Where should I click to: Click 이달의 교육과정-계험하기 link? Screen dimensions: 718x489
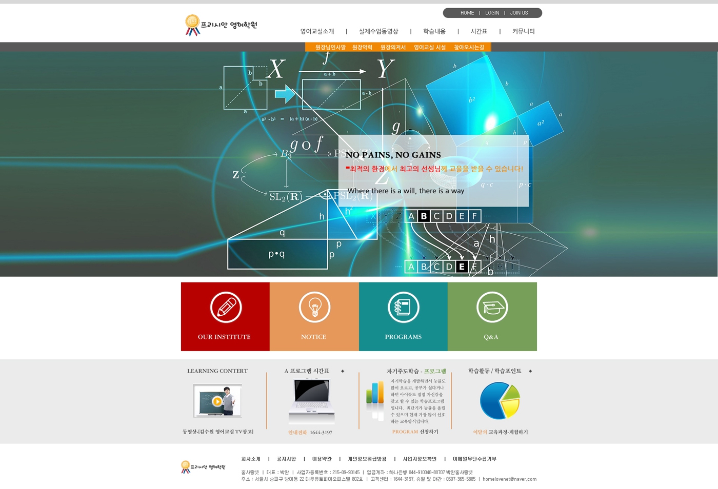coord(501,432)
